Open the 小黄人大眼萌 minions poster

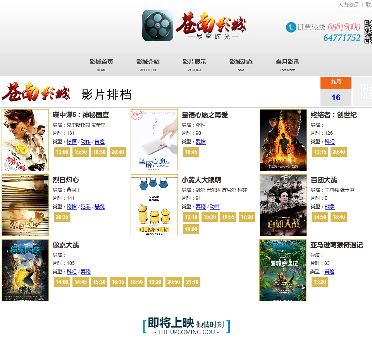[154, 205]
